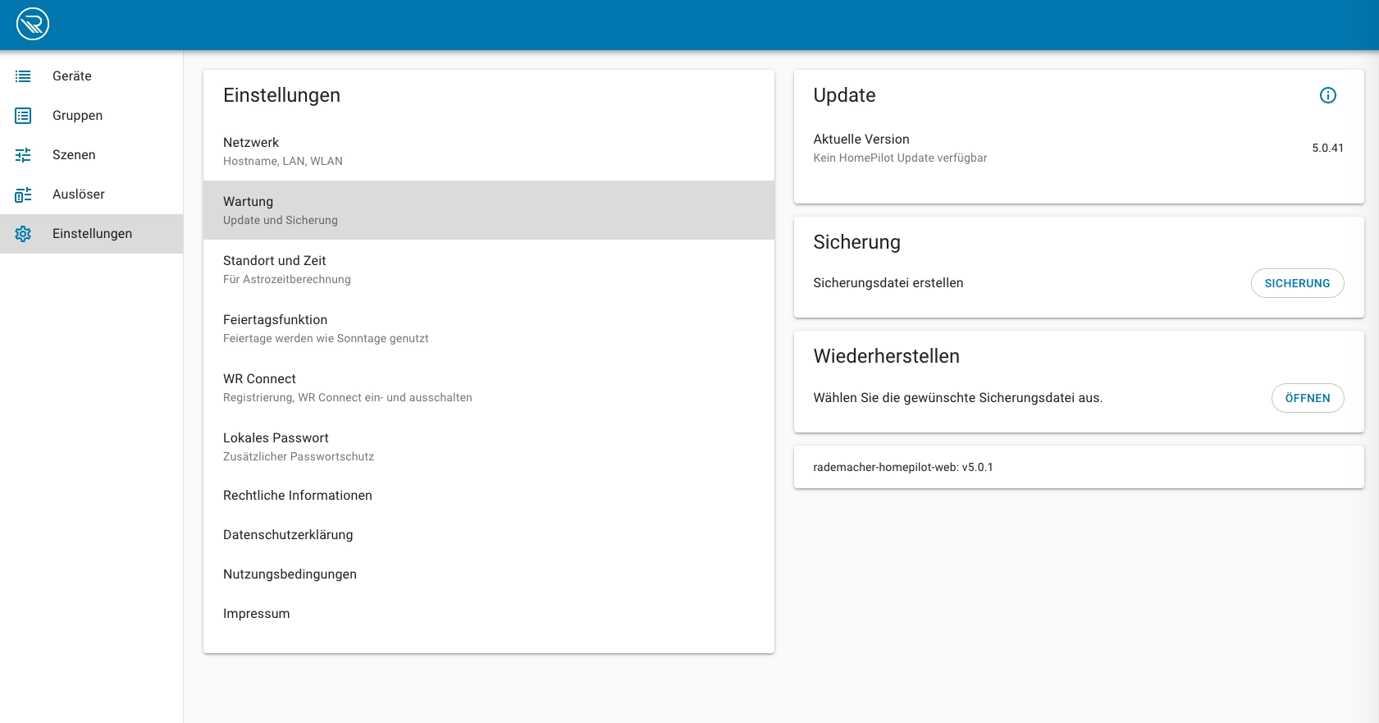Open Standort und Zeit settings
This screenshot has height=723, width=1379.
coord(488,269)
